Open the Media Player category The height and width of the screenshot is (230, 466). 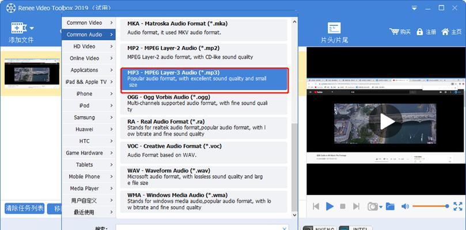click(x=89, y=189)
